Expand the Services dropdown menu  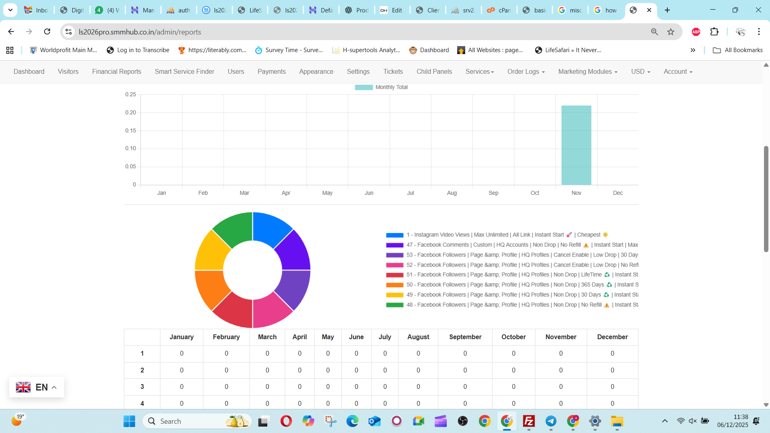(x=480, y=72)
